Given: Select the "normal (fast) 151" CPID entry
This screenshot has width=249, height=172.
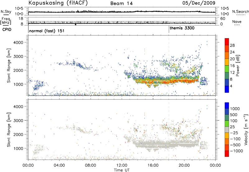Looking at the screenshot, I should [x=47, y=31].
